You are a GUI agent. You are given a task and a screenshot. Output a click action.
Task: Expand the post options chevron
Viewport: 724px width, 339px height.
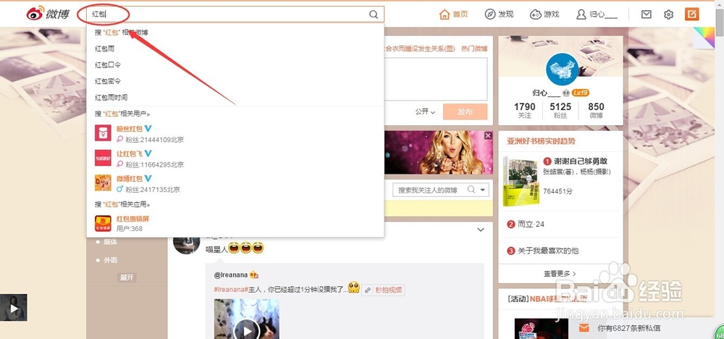pyautogui.click(x=481, y=230)
